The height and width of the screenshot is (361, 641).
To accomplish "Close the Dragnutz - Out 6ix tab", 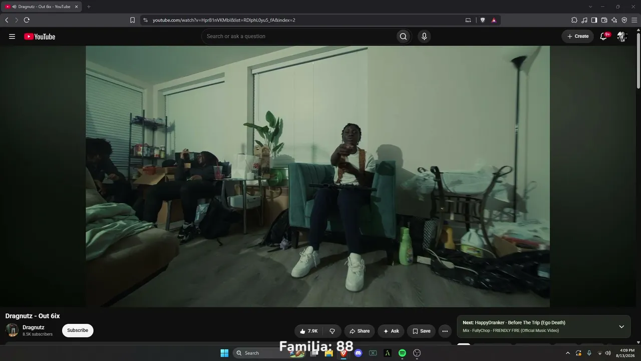I will [x=77, y=7].
